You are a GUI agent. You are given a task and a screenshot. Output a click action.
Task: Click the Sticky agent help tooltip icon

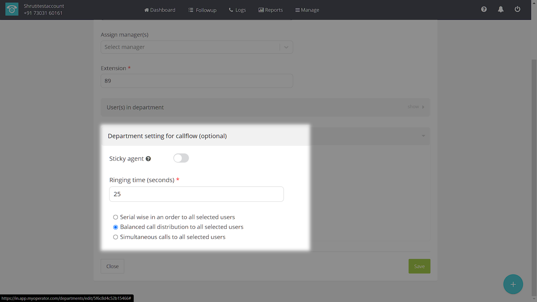click(148, 159)
